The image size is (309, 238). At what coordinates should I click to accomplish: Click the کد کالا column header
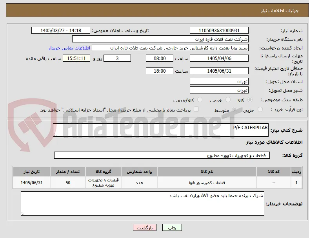coord(274,172)
